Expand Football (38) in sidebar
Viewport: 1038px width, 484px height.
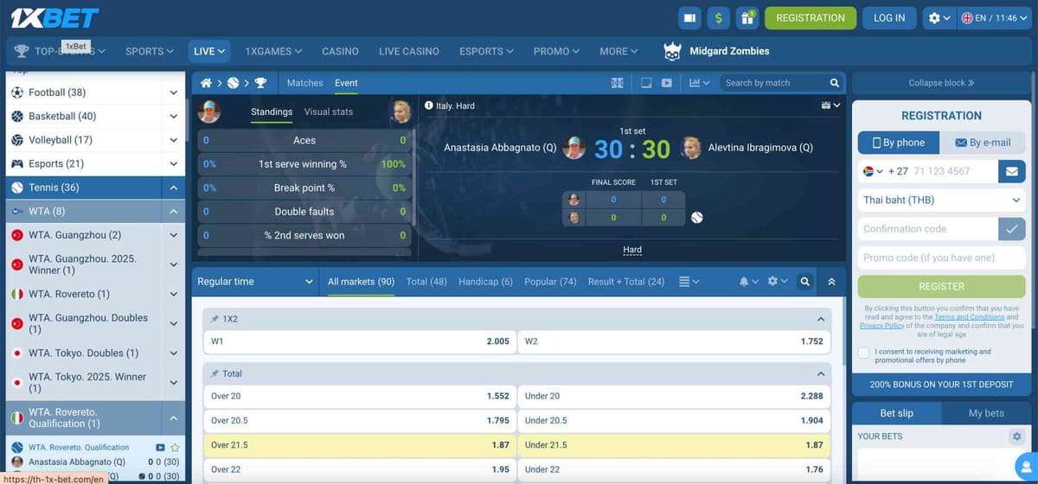174,92
